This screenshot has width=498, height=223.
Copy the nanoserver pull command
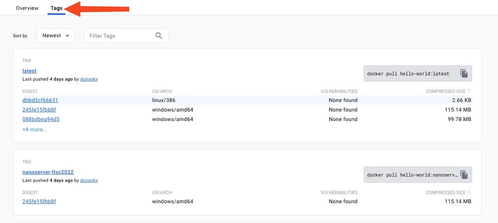coord(464,175)
